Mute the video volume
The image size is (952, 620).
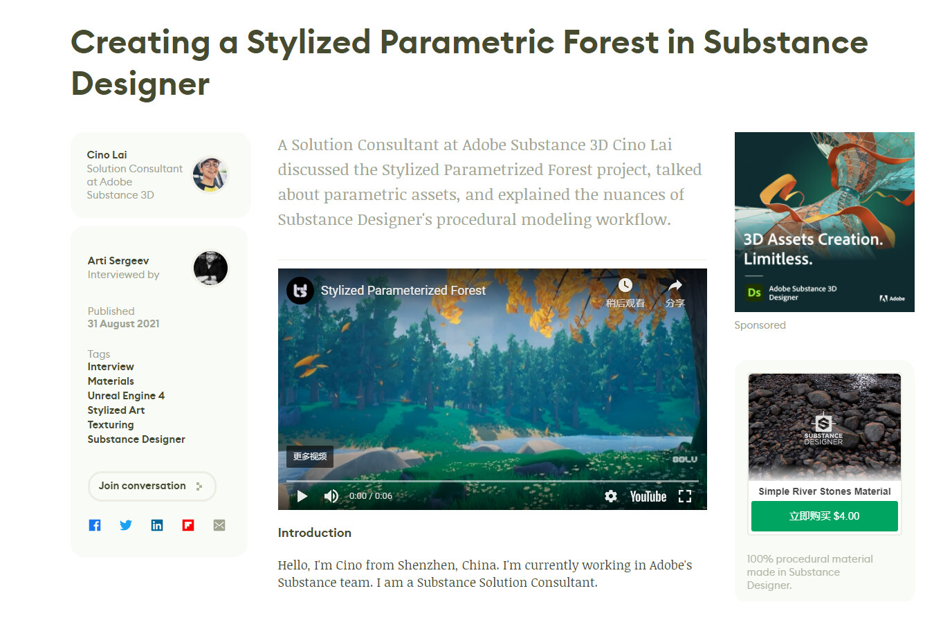tap(331, 496)
